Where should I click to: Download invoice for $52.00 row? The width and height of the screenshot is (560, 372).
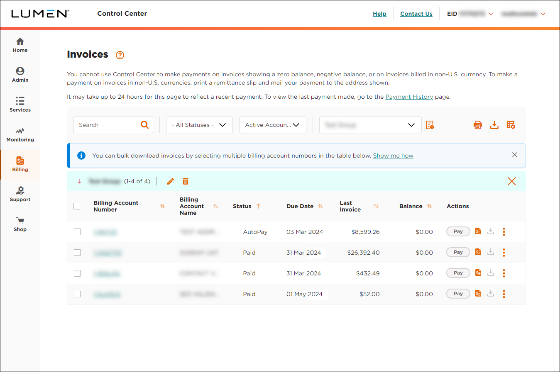tap(491, 294)
